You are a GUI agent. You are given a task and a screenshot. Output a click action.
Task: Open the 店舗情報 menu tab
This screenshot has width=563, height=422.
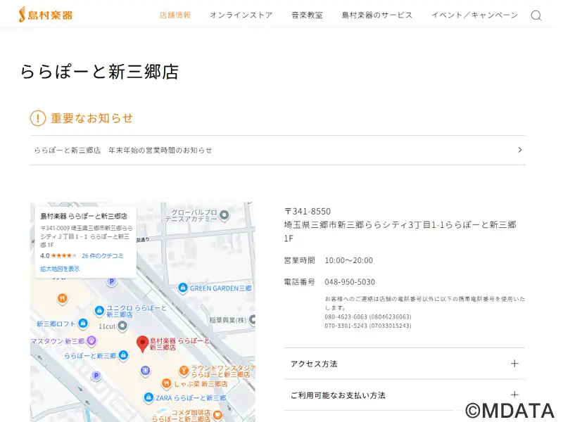[x=175, y=15]
